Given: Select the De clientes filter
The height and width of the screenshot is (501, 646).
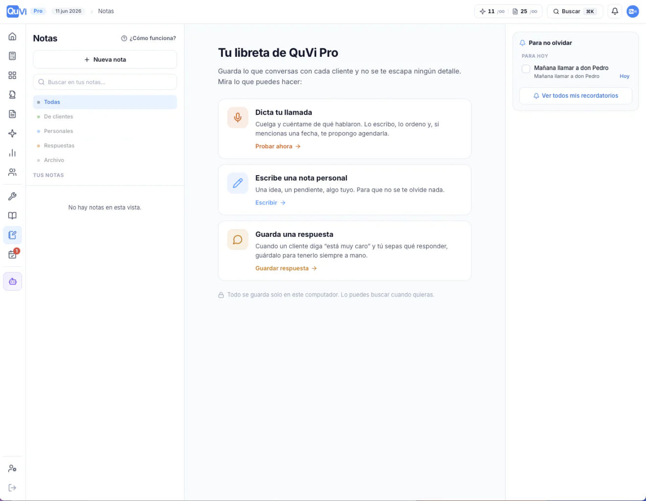Looking at the screenshot, I should click(x=105, y=116).
